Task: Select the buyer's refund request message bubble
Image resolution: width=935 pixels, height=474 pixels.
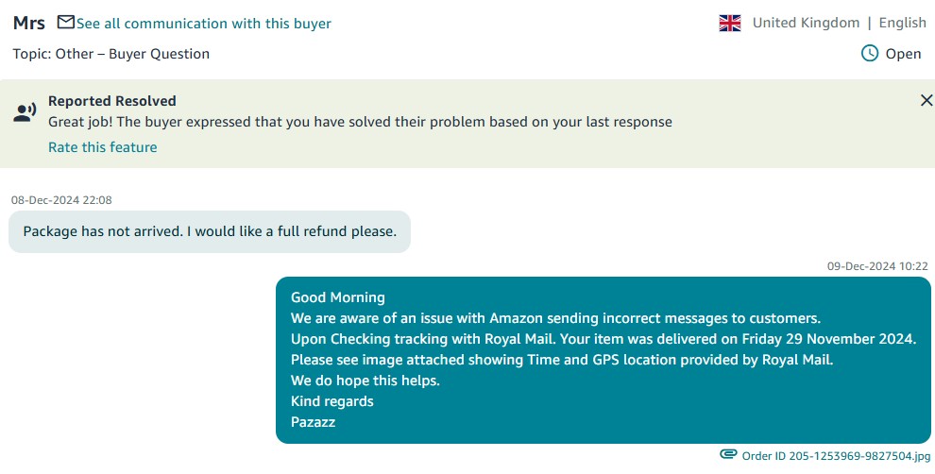Action: (210, 231)
